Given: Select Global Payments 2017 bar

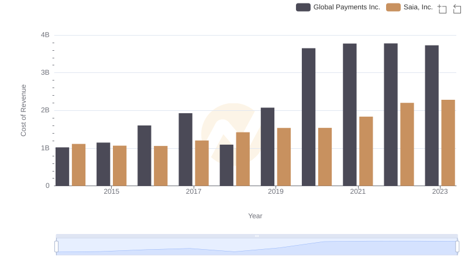Looking at the screenshot, I should click(185, 150).
